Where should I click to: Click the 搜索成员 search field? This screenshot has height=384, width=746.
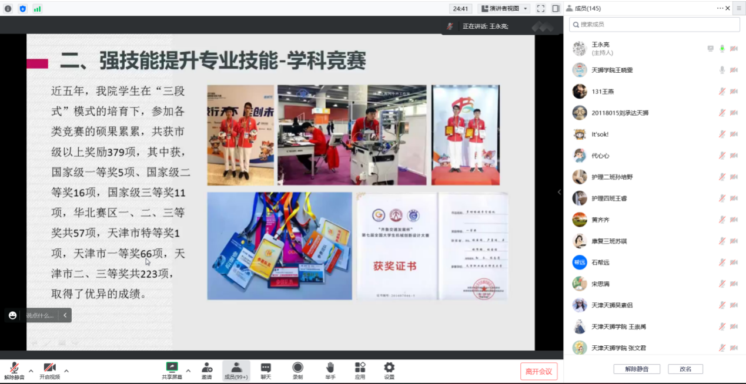click(x=654, y=24)
